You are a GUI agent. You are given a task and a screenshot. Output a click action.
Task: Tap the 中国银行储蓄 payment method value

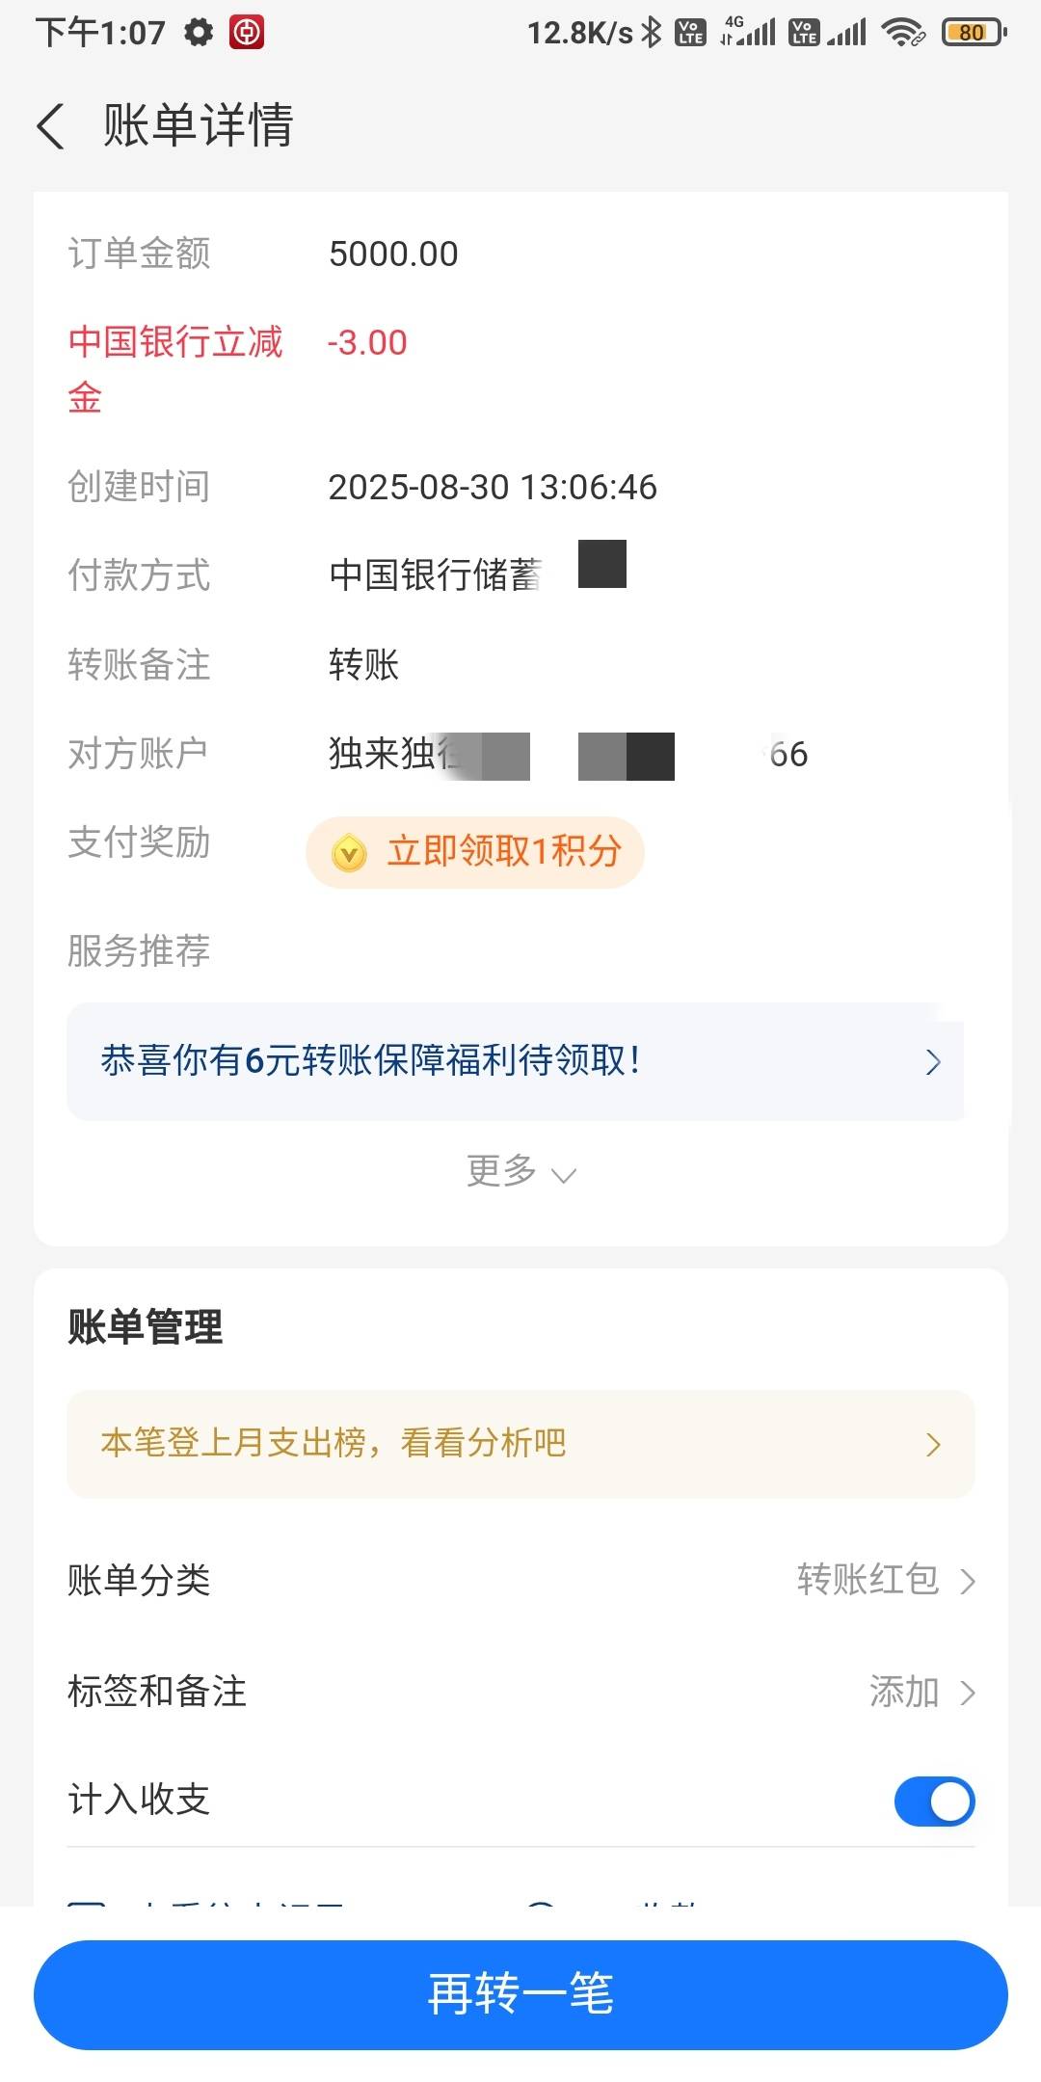click(x=436, y=575)
